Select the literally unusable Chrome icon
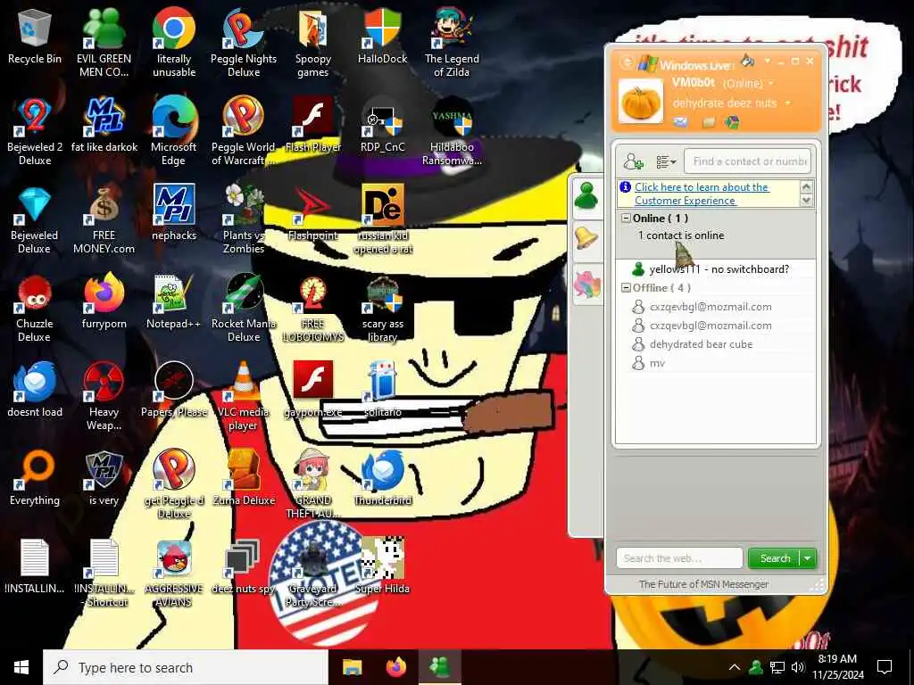The width and height of the screenshot is (914, 685). point(174,44)
